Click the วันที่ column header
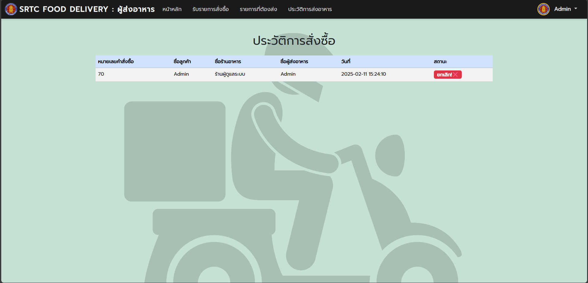Screen dimensions: 588x283 [x=346, y=62]
